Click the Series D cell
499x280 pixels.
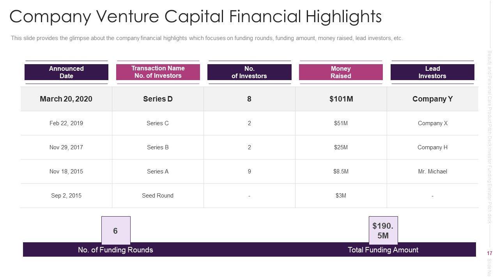coord(158,99)
